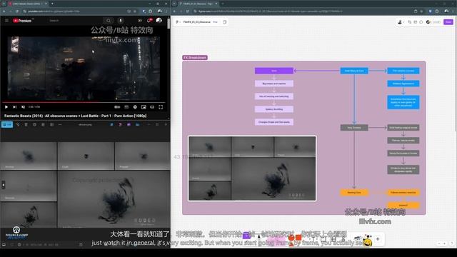Start voice search with microphone icon

coord(121,21)
